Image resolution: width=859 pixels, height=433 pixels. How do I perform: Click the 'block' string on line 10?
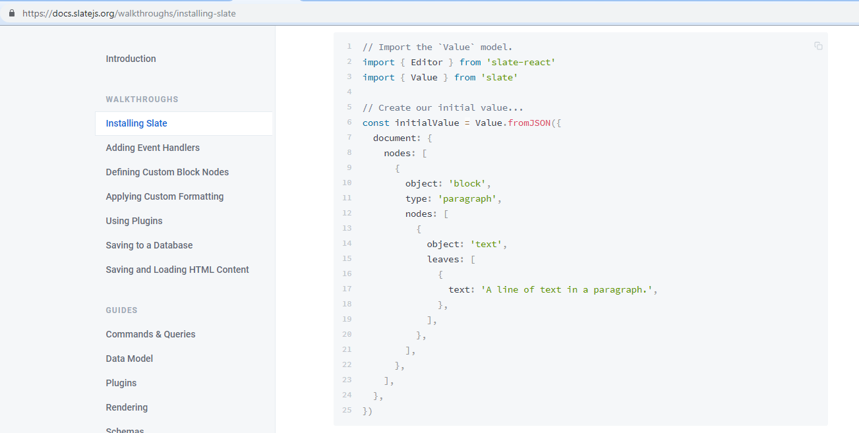pyautogui.click(x=467, y=183)
